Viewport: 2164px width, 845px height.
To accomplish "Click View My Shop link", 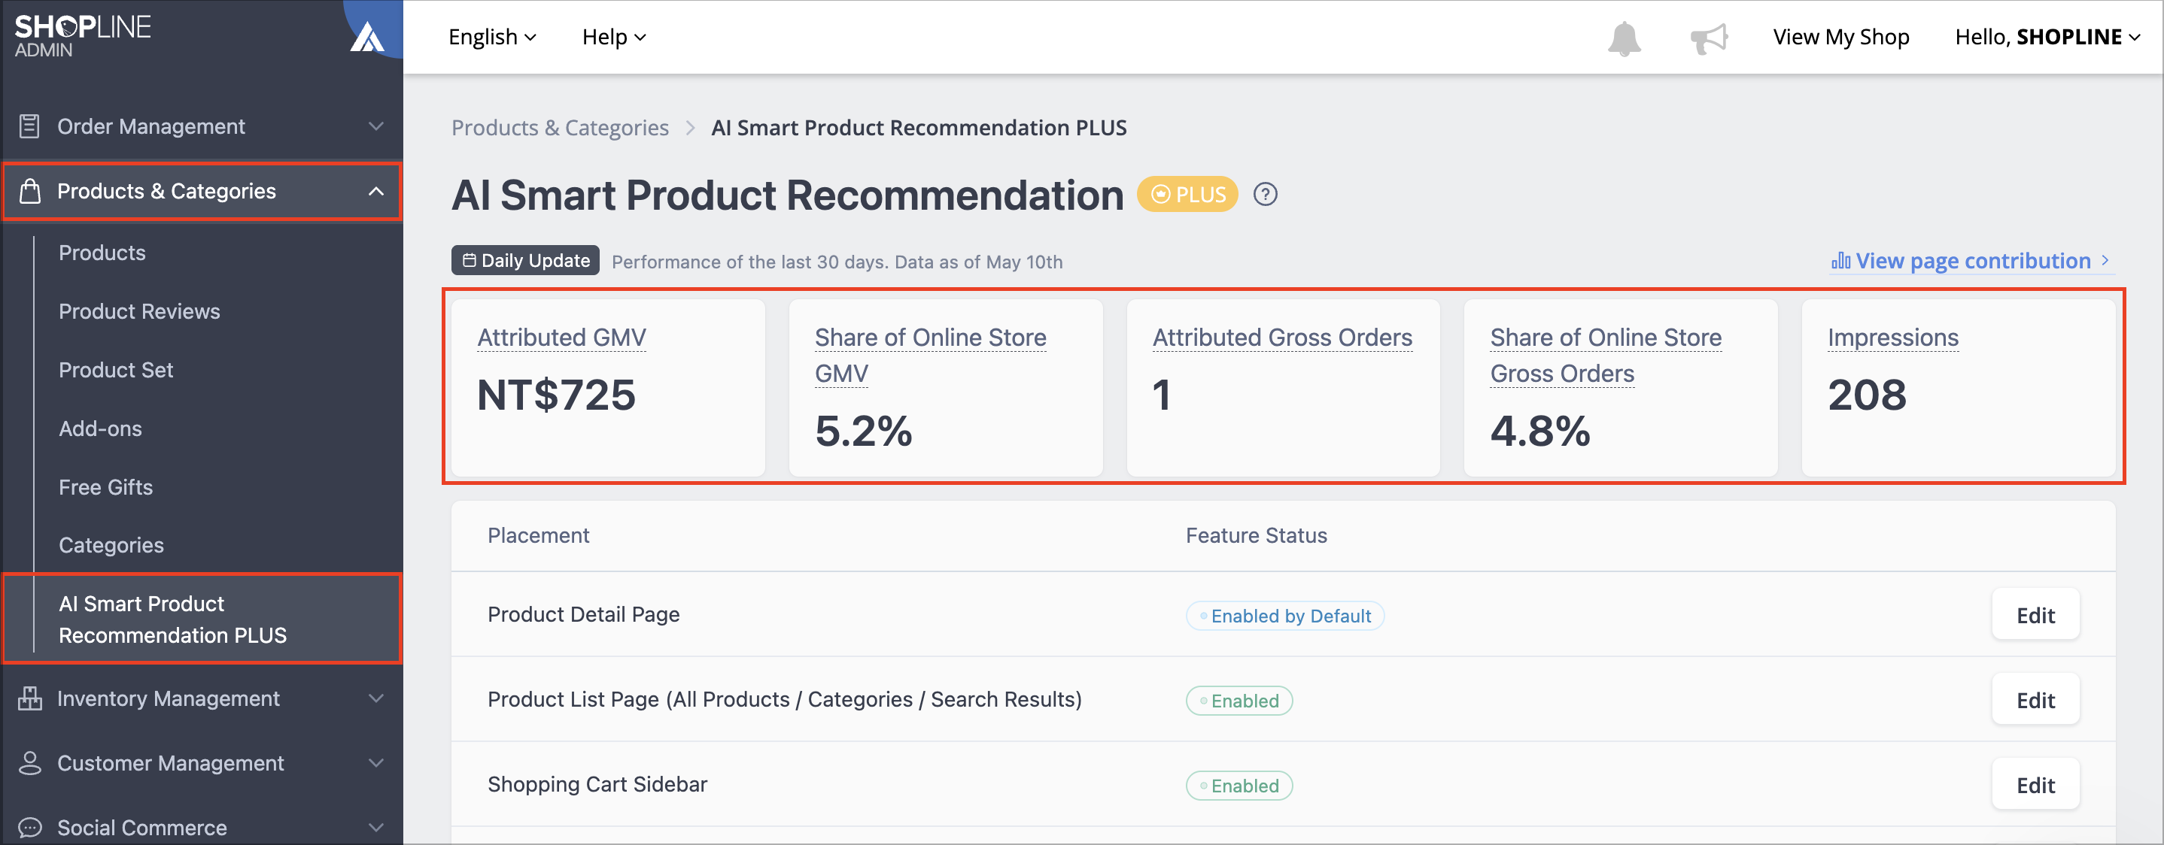I will click(x=1840, y=37).
